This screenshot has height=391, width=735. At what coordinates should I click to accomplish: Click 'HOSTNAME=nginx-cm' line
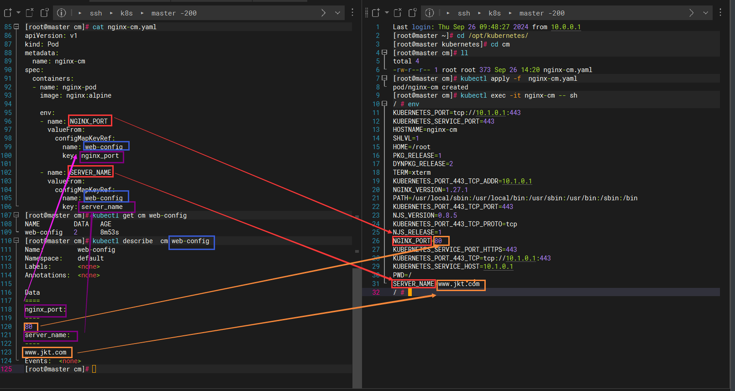(425, 130)
